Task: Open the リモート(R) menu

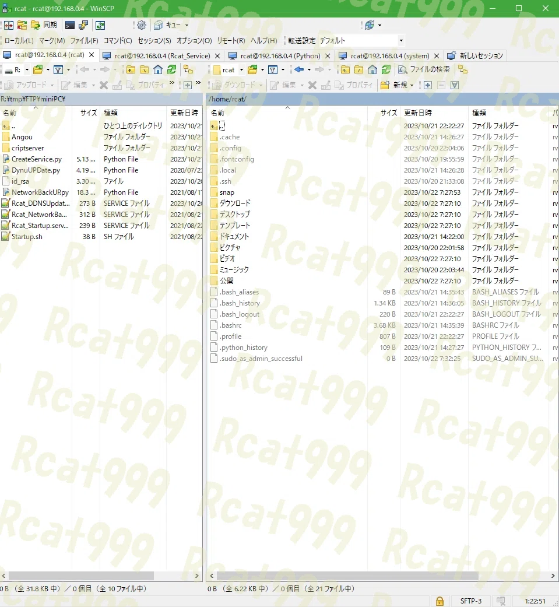Action: [x=231, y=40]
